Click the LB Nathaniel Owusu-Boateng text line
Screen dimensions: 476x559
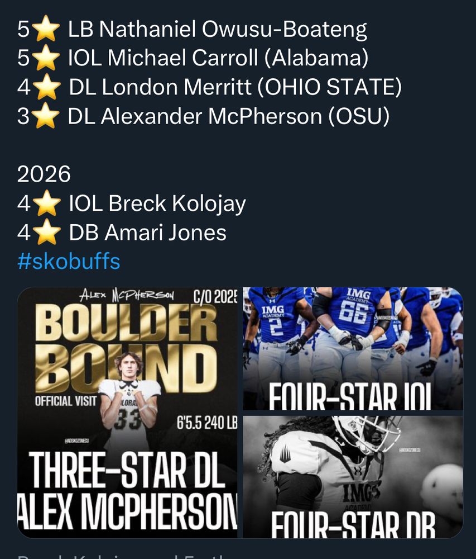point(218,29)
